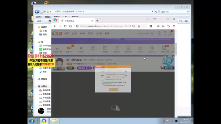Select 桌面 in Explorer sidebar

click(43, 34)
